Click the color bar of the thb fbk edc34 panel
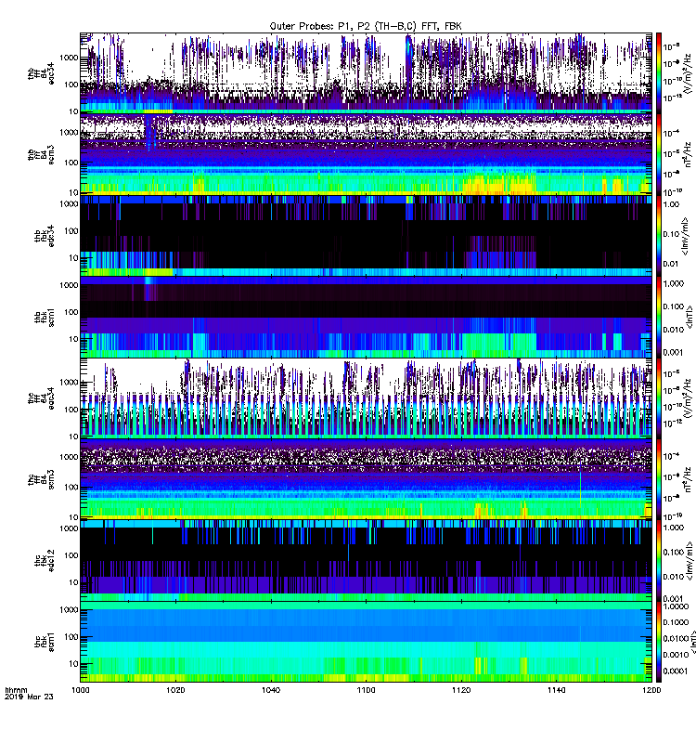 [x=659, y=236]
